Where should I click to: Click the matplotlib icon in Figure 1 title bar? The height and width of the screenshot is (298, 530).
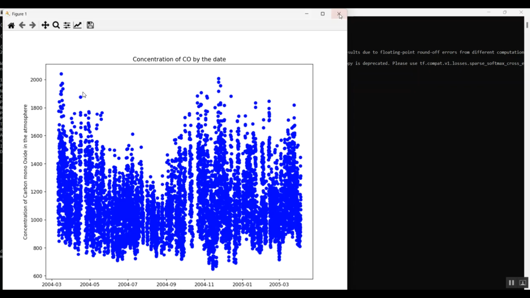pos(7,14)
